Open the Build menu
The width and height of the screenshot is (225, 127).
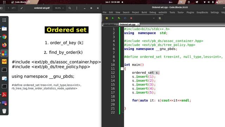coord(144,13)
